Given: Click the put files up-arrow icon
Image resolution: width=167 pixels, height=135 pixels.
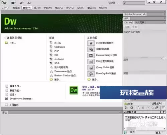Looking at the screenshot, I should pyautogui.click(x=143, y=108).
